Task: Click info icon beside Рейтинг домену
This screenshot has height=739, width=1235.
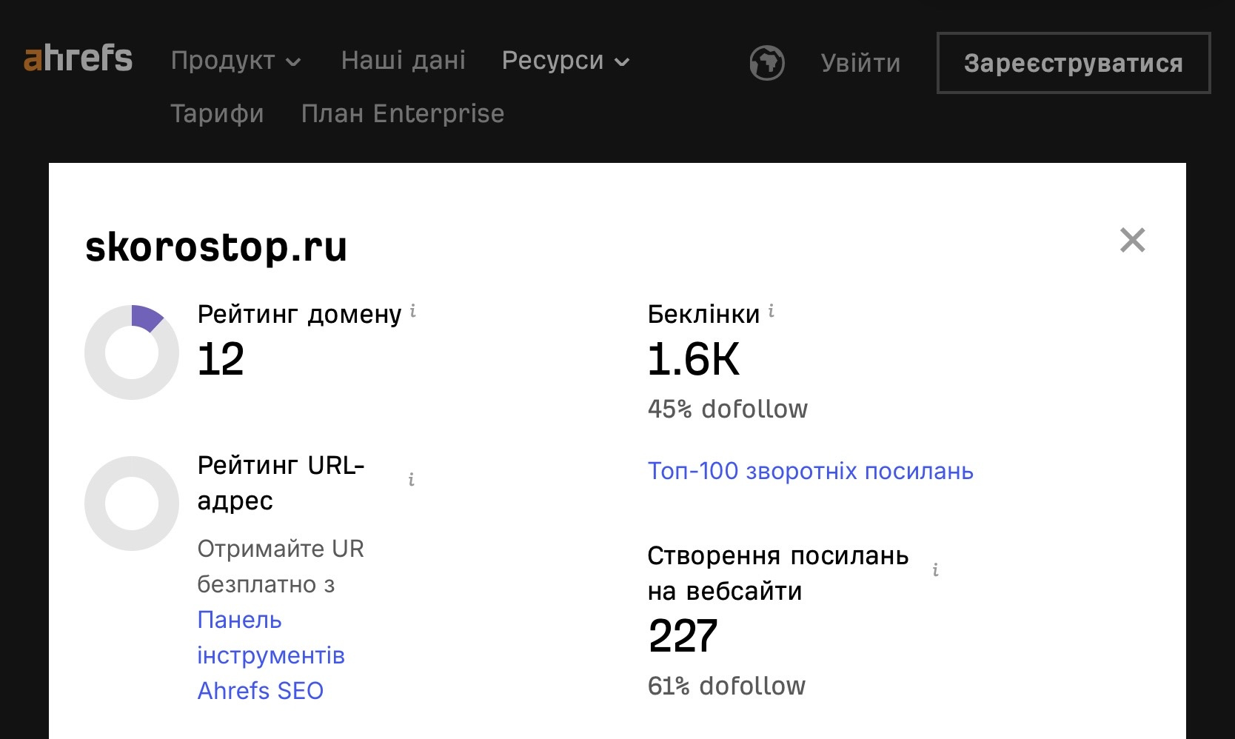Action: tap(413, 312)
